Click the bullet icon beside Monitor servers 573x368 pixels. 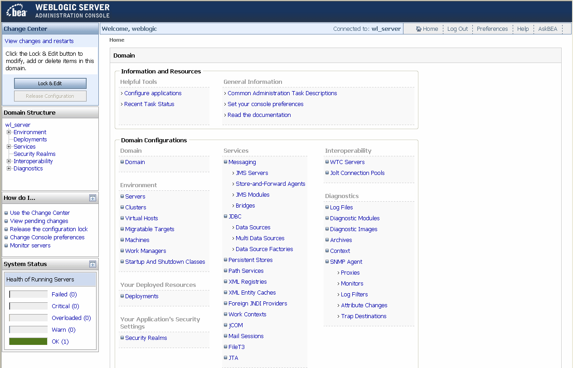6,245
